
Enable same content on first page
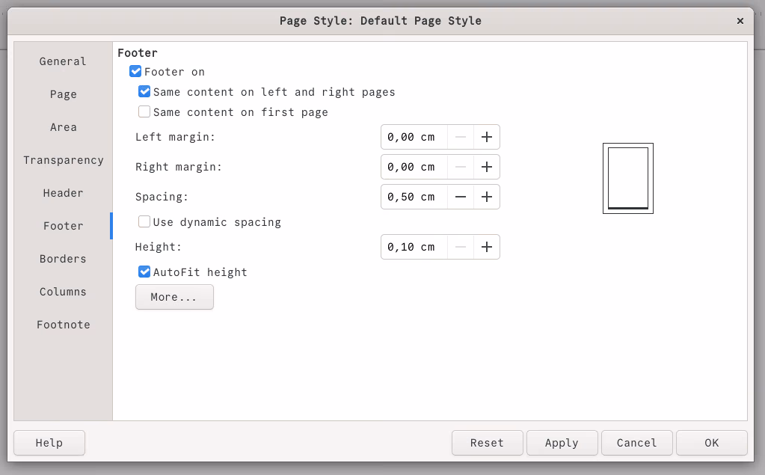144,111
